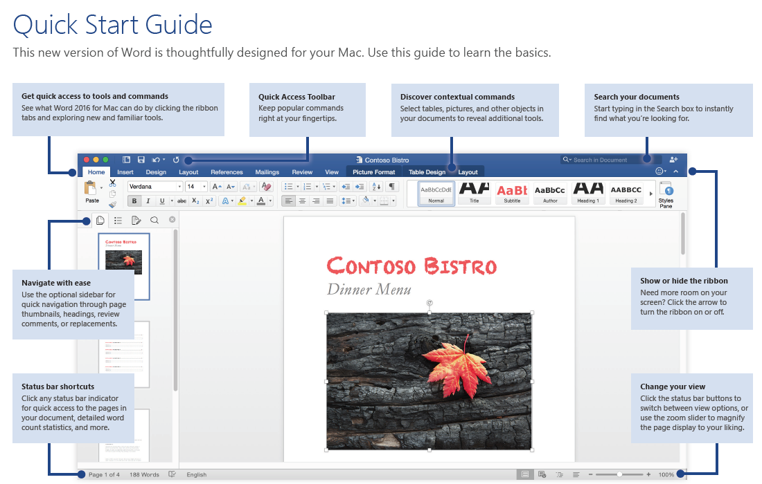The height and width of the screenshot is (484, 762).
Task: Click the Clear Formatting eraser icon
Action: [266, 187]
